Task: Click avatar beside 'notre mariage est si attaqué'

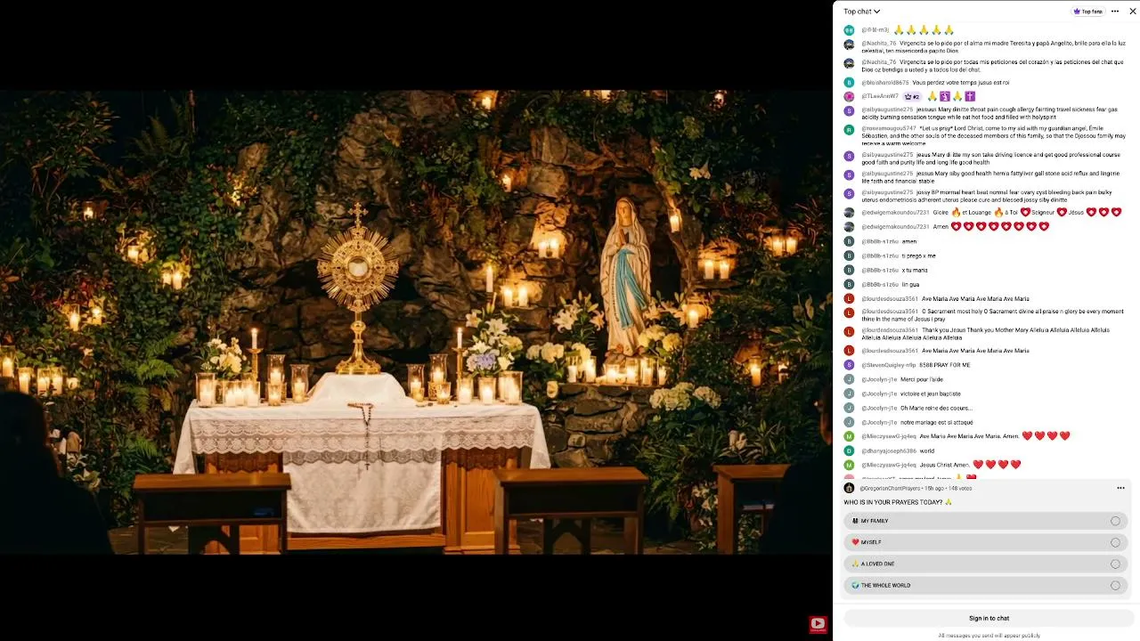Action: click(x=849, y=422)
